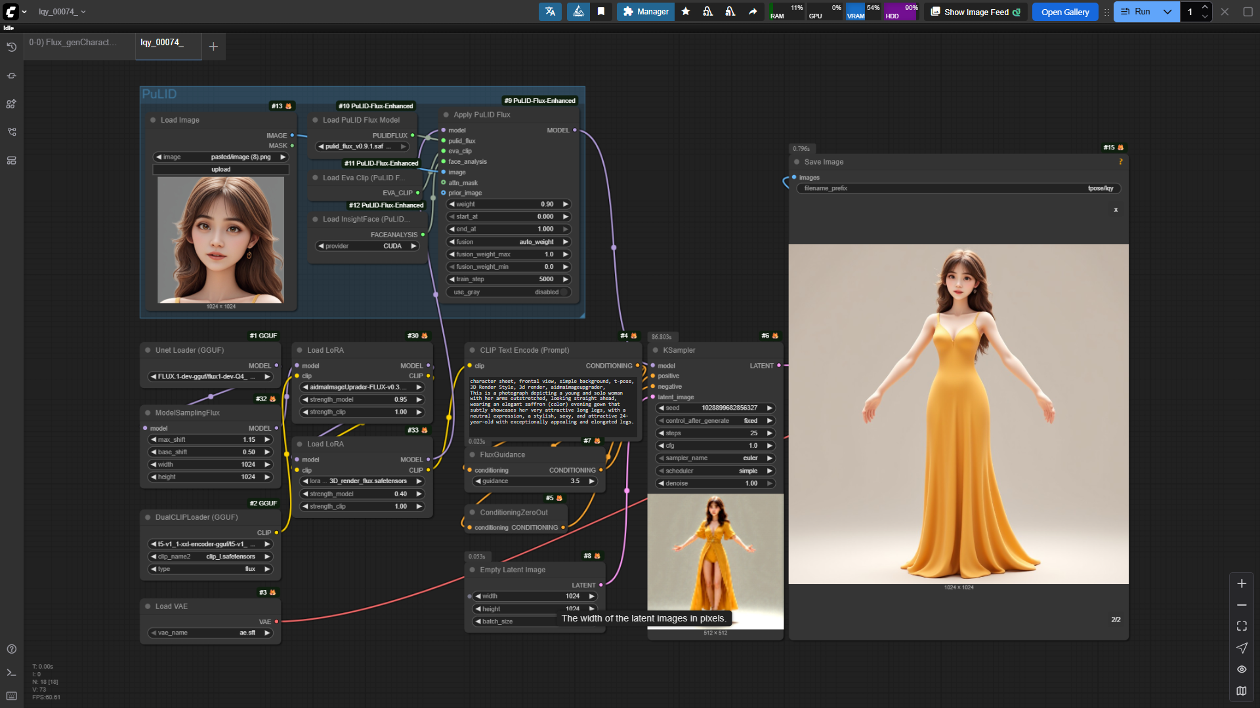This screenshot has width=1260, height=708.
Task: Add a new workflow tab
Action: pos(213,47)
